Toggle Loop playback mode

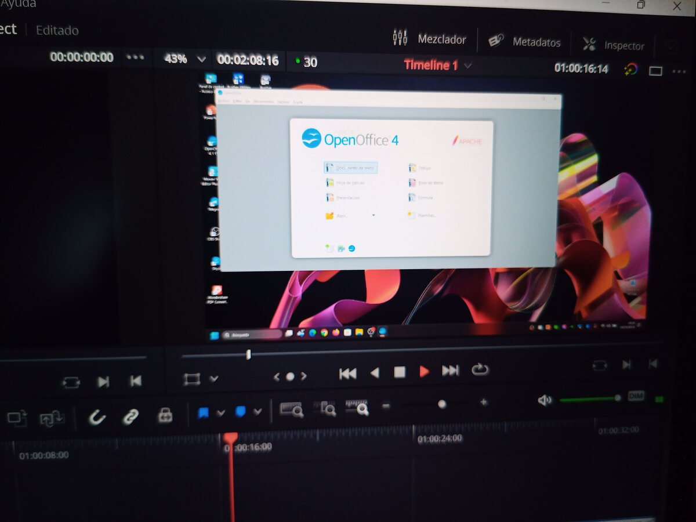pyautogui.click(x=480, y=369)
